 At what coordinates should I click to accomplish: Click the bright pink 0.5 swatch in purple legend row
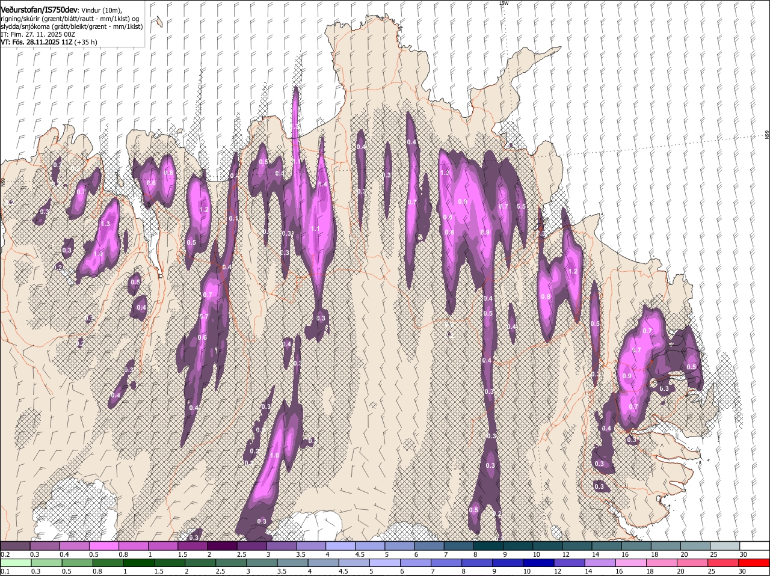pos(103,546)
